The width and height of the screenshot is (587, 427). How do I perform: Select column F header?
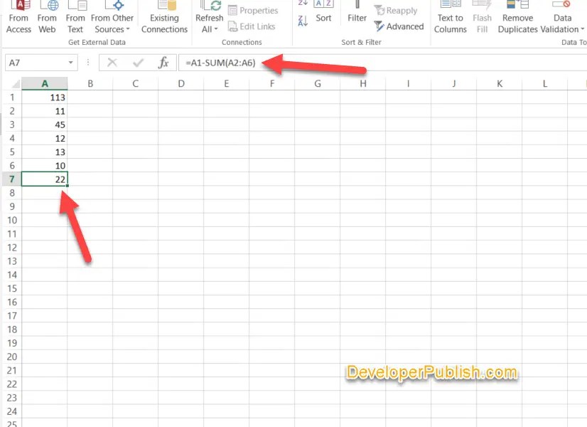pos(272,83)
